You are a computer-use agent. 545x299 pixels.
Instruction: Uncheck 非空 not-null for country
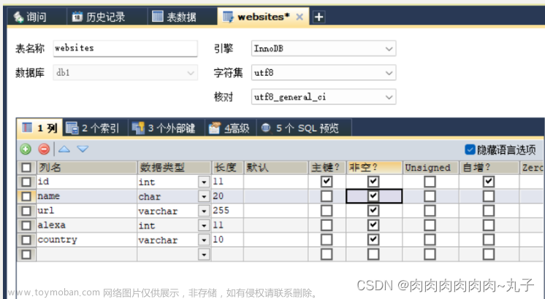[x=373, y=240]
